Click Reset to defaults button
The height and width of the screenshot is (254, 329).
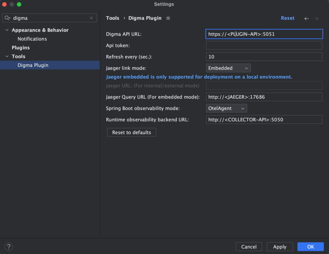(131, 132)
